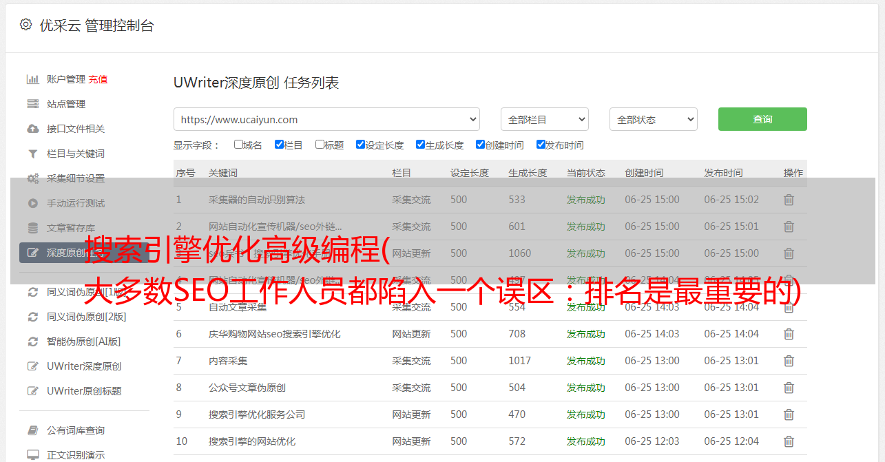The image size is (885, 462).
Task: Click the 操作 column header
Action: (x=793, y=173)
